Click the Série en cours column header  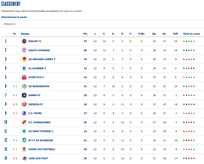pyautogui.click(x=192, y=34)
